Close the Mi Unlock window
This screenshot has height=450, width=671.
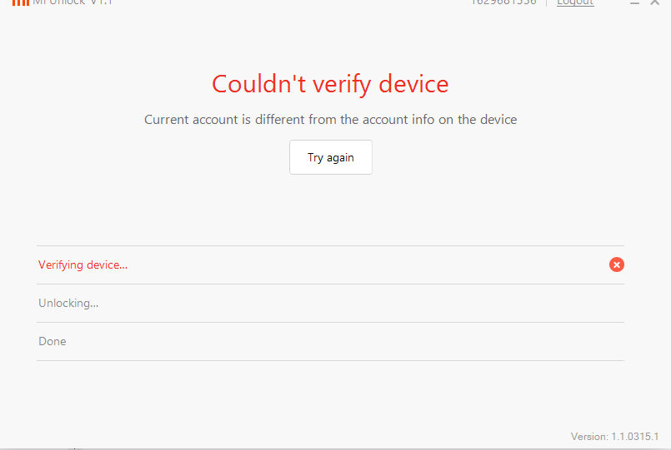coord(655,3)
